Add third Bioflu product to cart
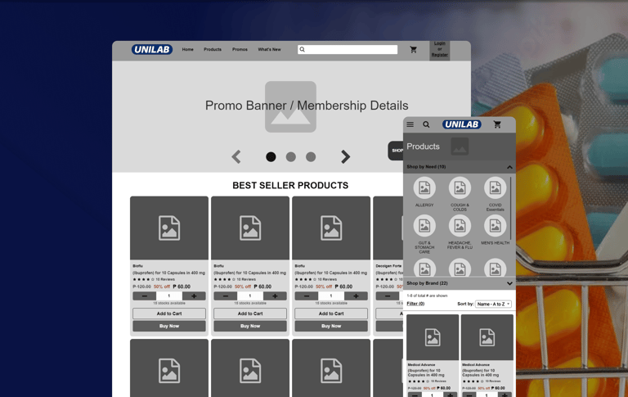Image resolution: width=628 pixels, height=397 pixels. pyautogui.click(x=331, y=314)
